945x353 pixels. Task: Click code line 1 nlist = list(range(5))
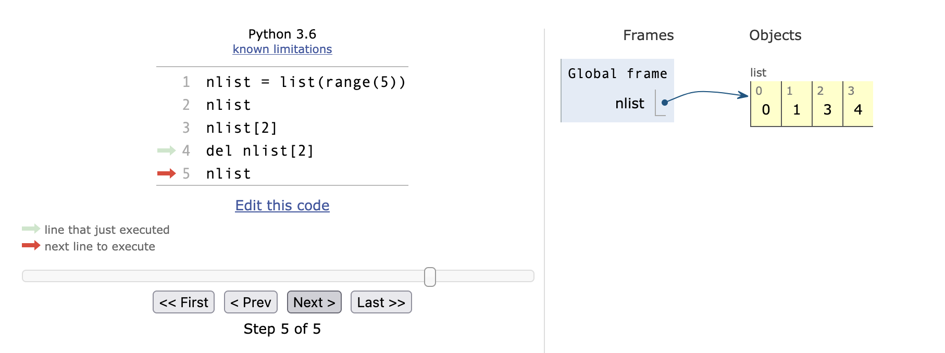(x=305, y=82)
